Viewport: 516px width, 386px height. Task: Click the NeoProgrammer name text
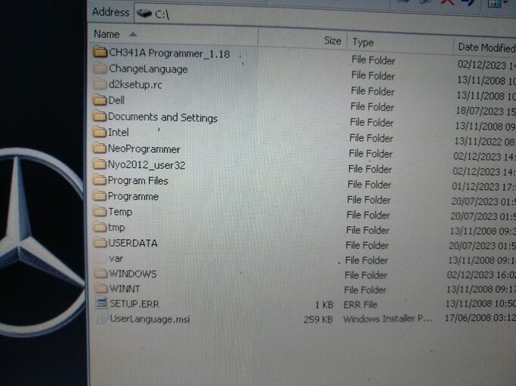(x=144, y=149)
